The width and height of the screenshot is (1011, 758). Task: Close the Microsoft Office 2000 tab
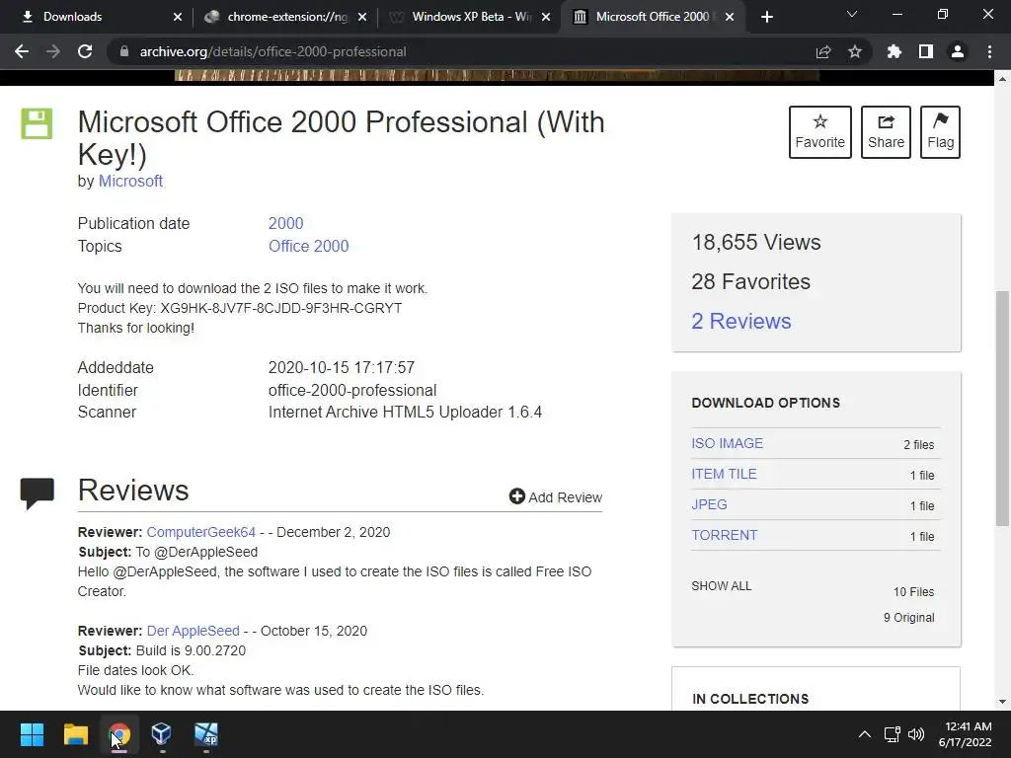[730, 17]
